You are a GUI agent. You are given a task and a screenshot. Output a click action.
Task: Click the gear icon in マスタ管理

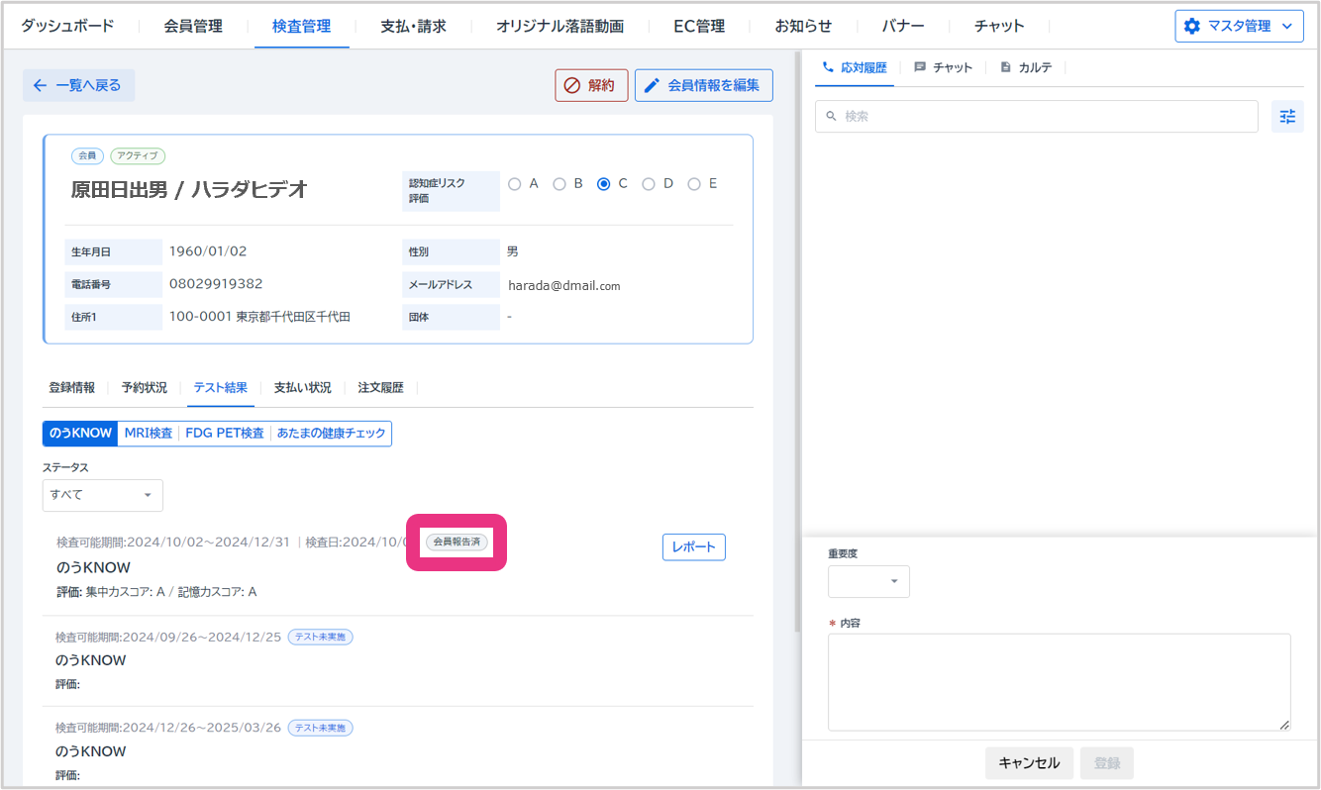pyautogui.click(x=1192, y=26)
